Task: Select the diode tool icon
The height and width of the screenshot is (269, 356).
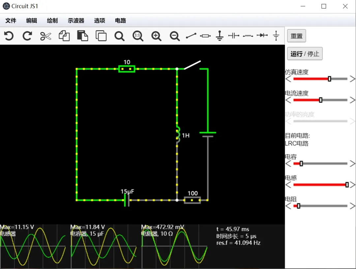Action: (x=262, y=35)
